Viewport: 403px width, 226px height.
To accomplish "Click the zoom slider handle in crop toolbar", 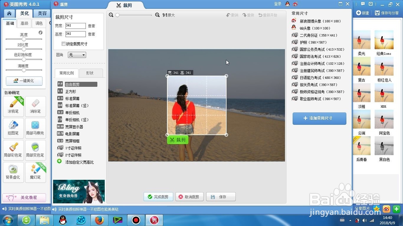I will [117, 15].
